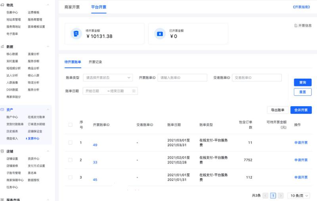The width and height of the screenshot is (317, 201).
Task: Select the checkbox for bill 33 row
Action: tap(70, 160)
